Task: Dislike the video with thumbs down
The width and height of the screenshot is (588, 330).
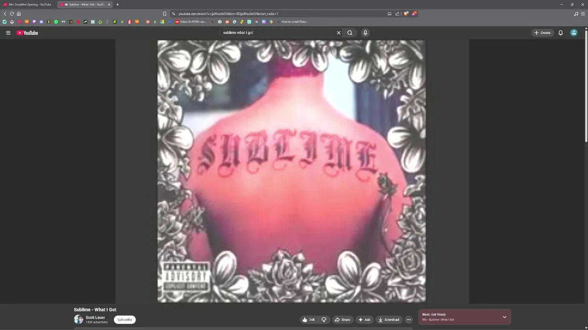Action: [324, 319]
